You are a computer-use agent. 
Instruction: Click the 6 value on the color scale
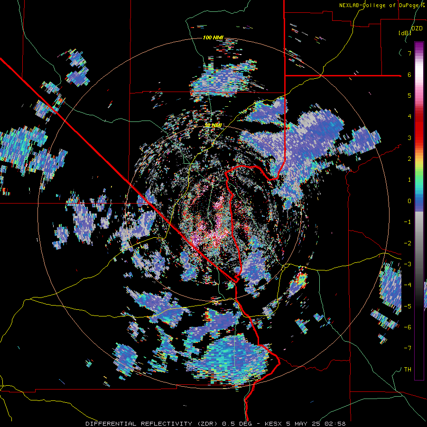tap(409, 74)
